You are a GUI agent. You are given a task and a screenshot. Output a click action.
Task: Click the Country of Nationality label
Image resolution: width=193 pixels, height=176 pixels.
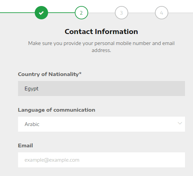point(50,74)
